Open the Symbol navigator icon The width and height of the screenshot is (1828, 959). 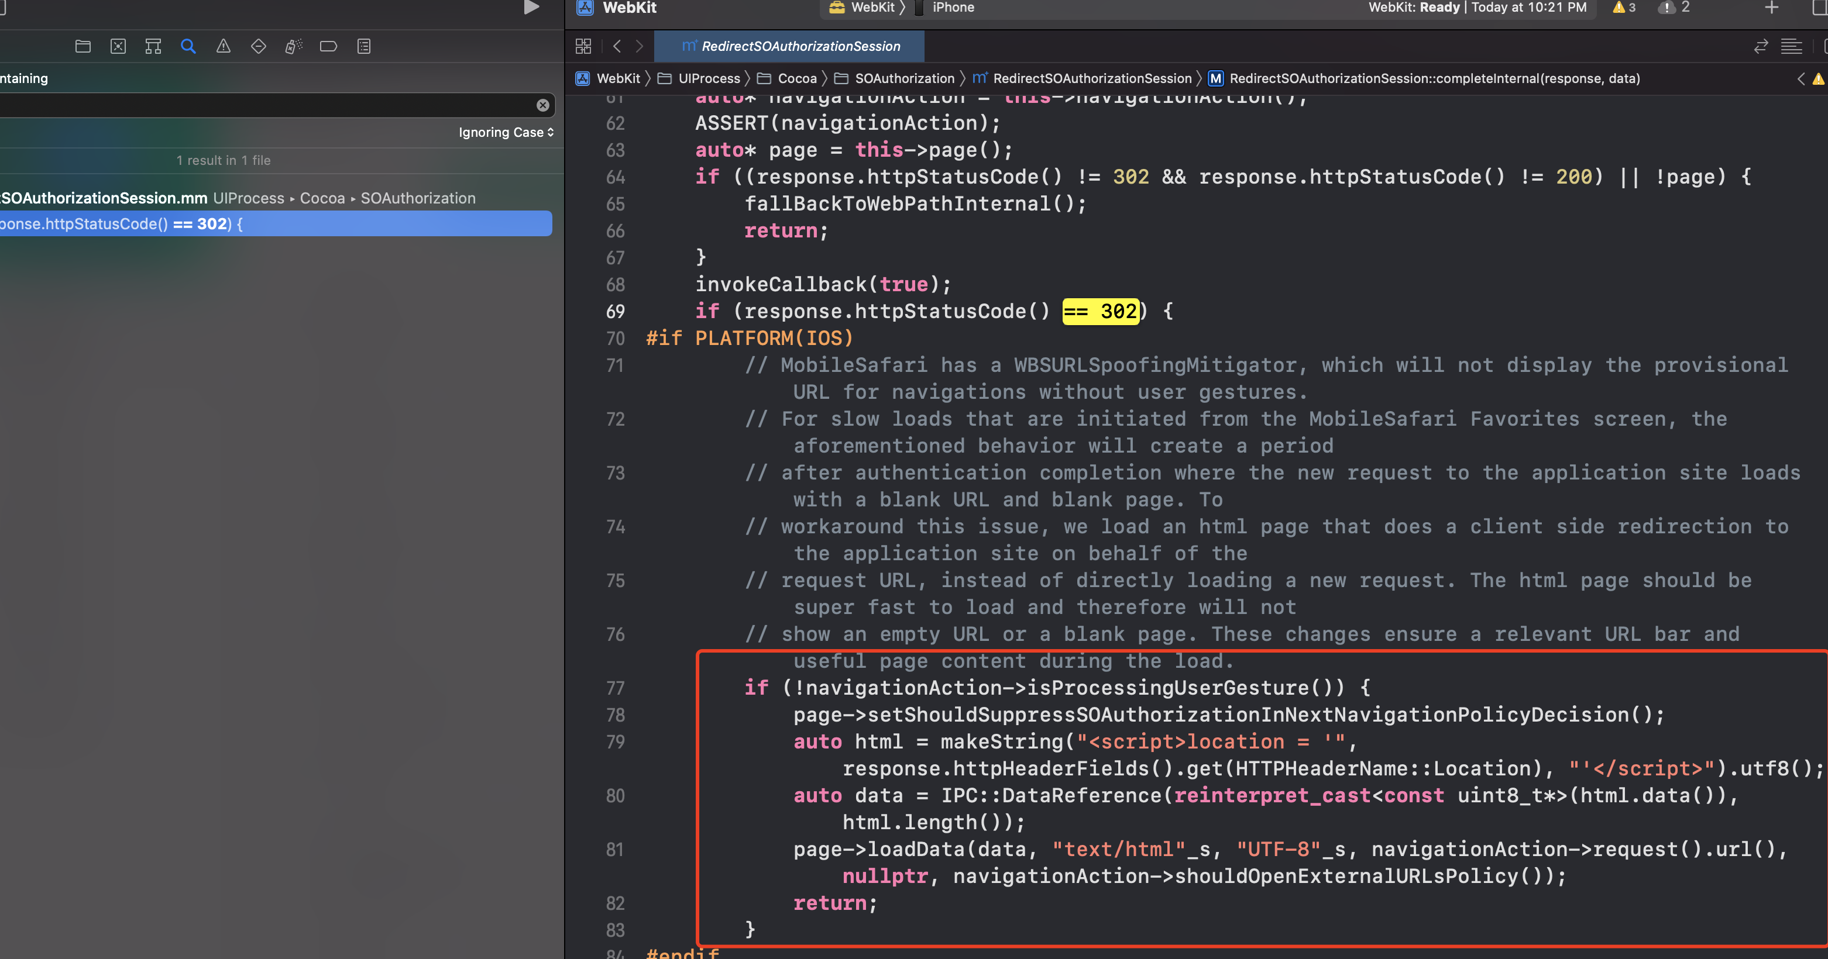(x=153, y=47)
